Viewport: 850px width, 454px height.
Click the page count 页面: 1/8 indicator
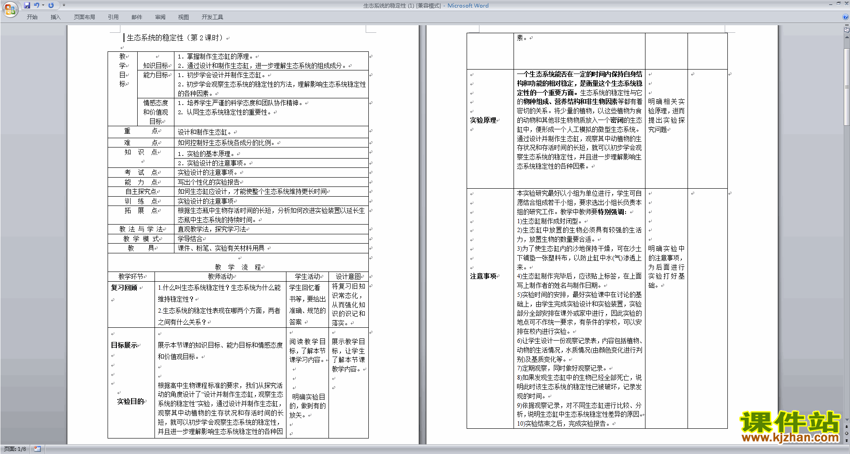coord(15,449)
